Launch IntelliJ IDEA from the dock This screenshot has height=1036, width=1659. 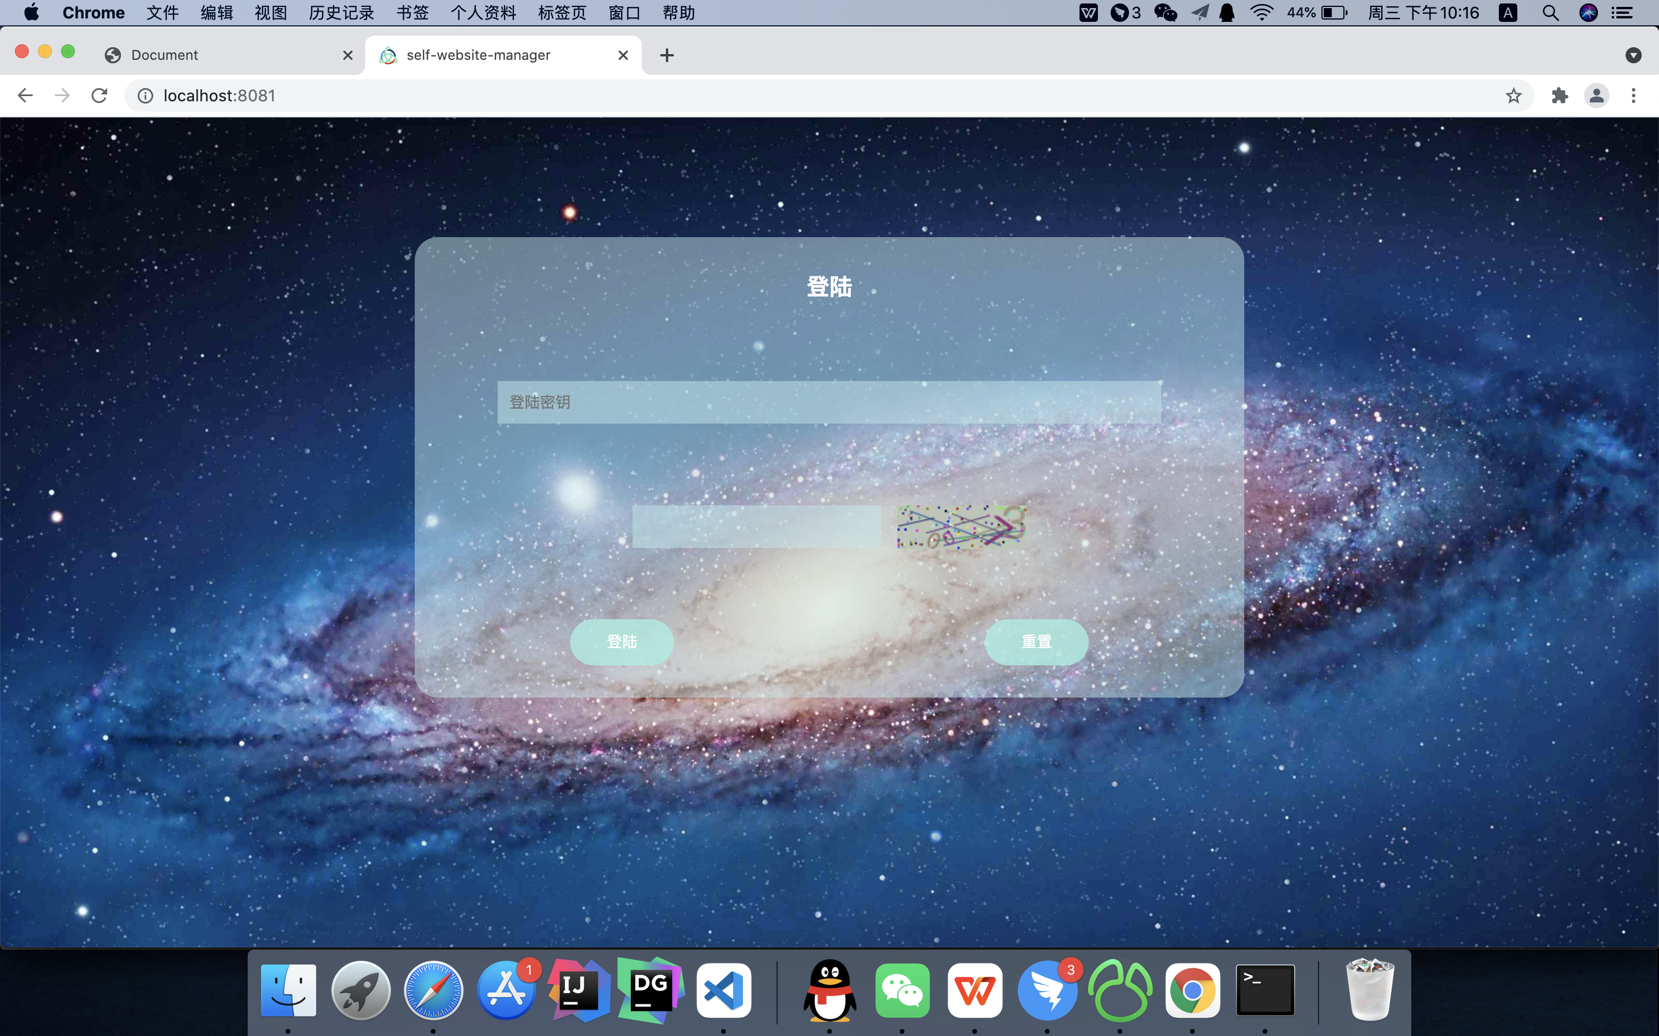(578, 990)
